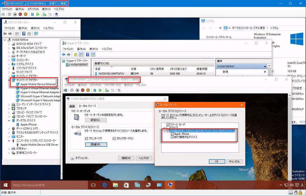Open the Windows Start button
Image resolution: width=306 pixels, height=196 pixels.
coord(5,185)
